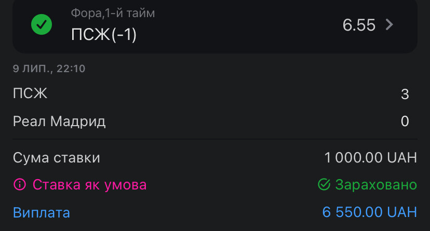The height and width of the screenshot is (231, 430).
Task: Click the 1 000.00 UAH stake amount
Action: tap(370, 158)
